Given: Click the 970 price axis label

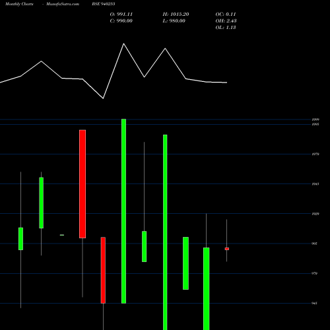Looking at the screenshot, I should [315, 273].
